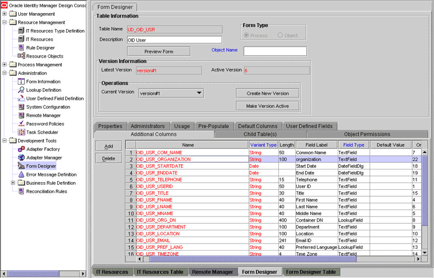The image size is (434, 278).
Task: Switch to bottom IT Resources Table tab
Action: click(160, 271)
